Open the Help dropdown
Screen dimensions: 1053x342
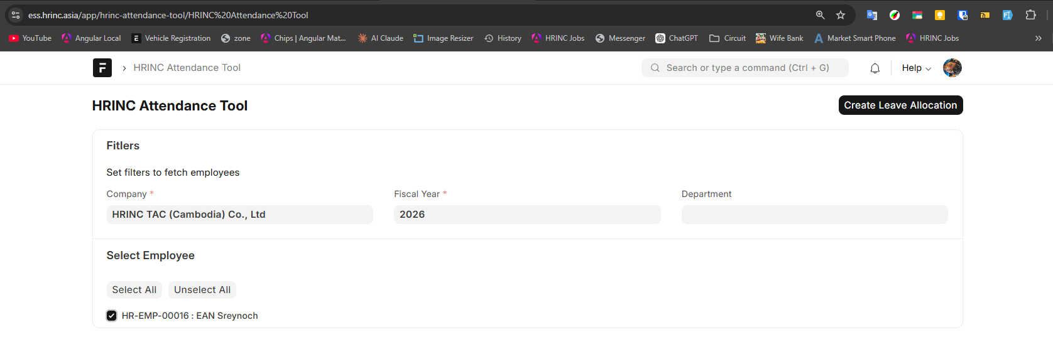click(916, 68)
